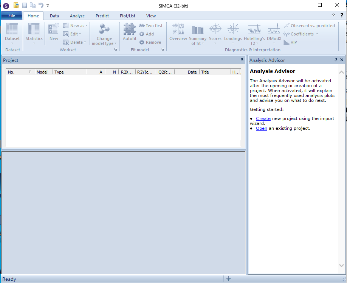The image size is (347, 283).
Task: Click the Save icon in quick access toolbar
Action: [25, 5]
